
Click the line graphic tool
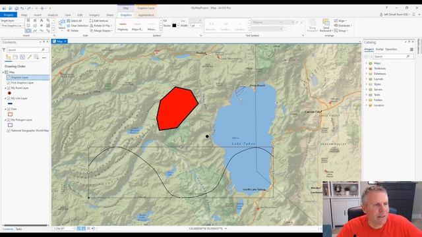pos(35,31)
